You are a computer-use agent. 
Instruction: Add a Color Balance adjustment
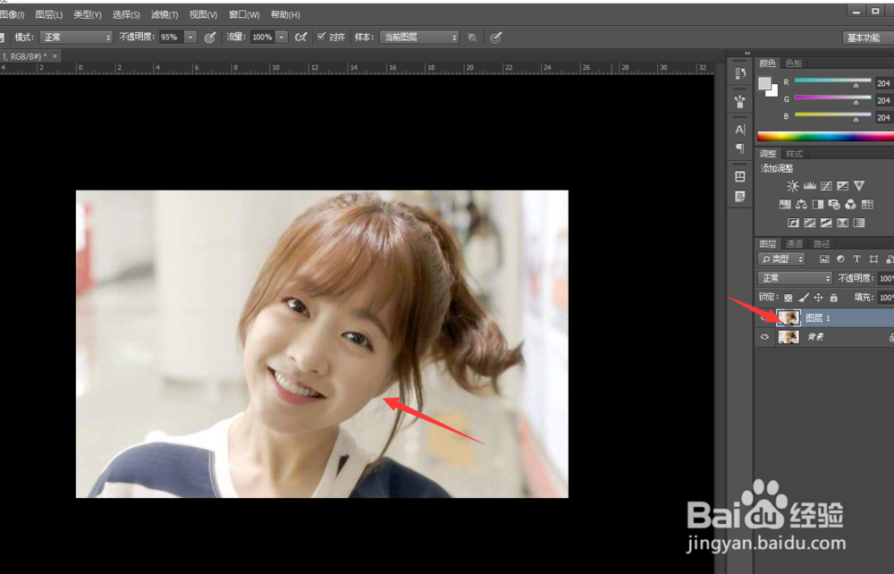pyautogui.click(x=801, y=204)
